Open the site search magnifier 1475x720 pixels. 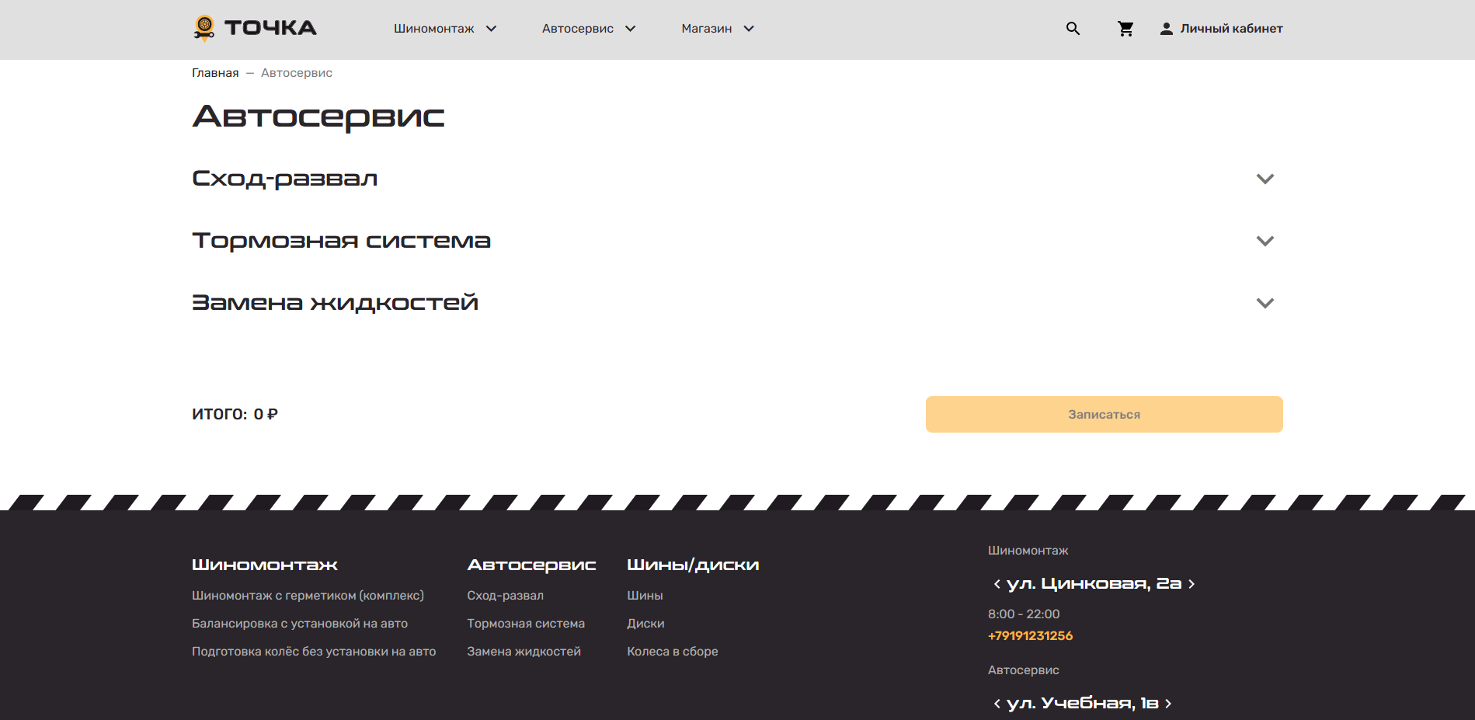click(1073, 29)
